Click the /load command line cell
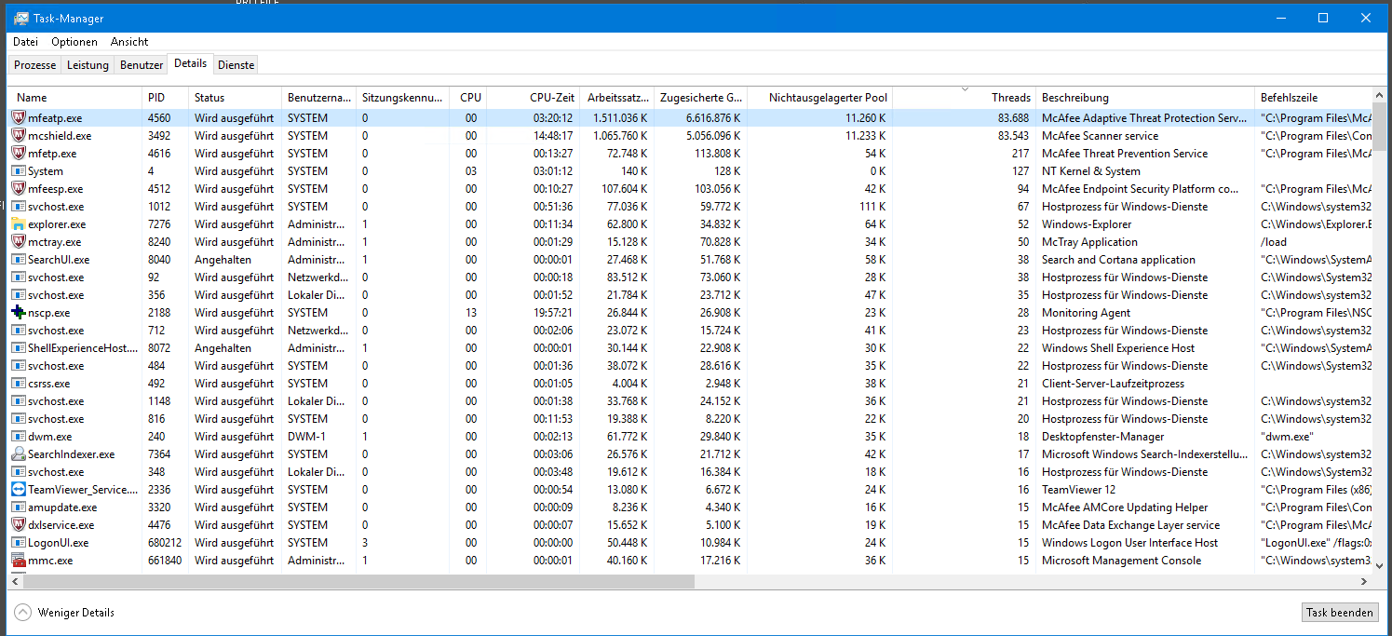Image resolution: width=1392 pixels, height=636 pixels. pyautogui.click(x=1274, y=242)
